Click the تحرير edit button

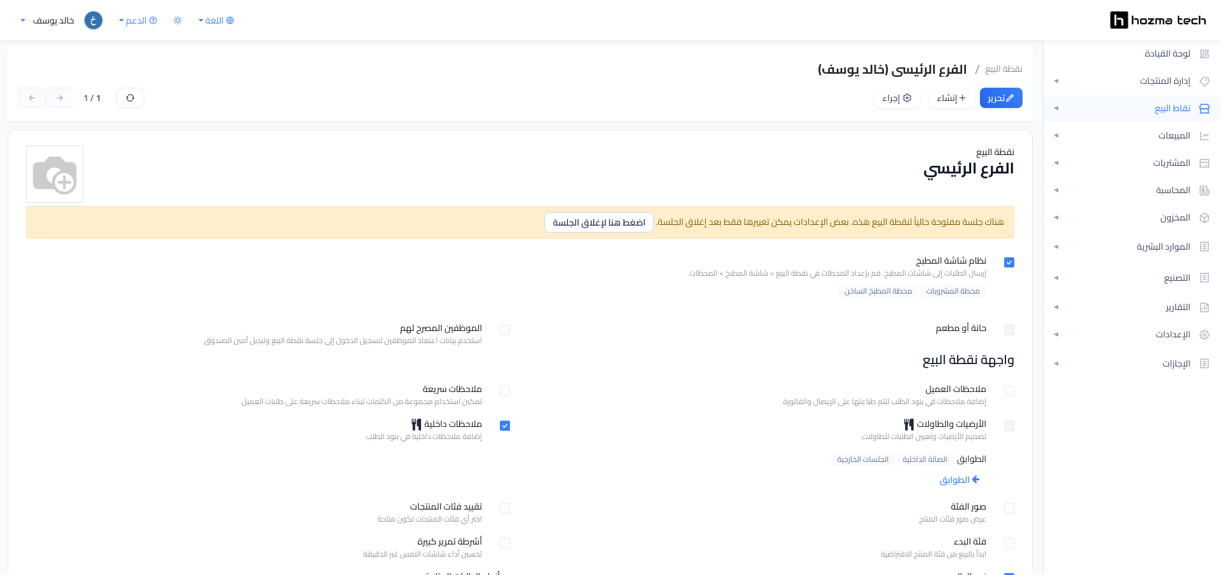coord(1001,98)
